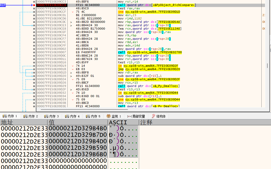Click the 地址 column header in dump
The image size is (271, 169).
pos(24,123)
